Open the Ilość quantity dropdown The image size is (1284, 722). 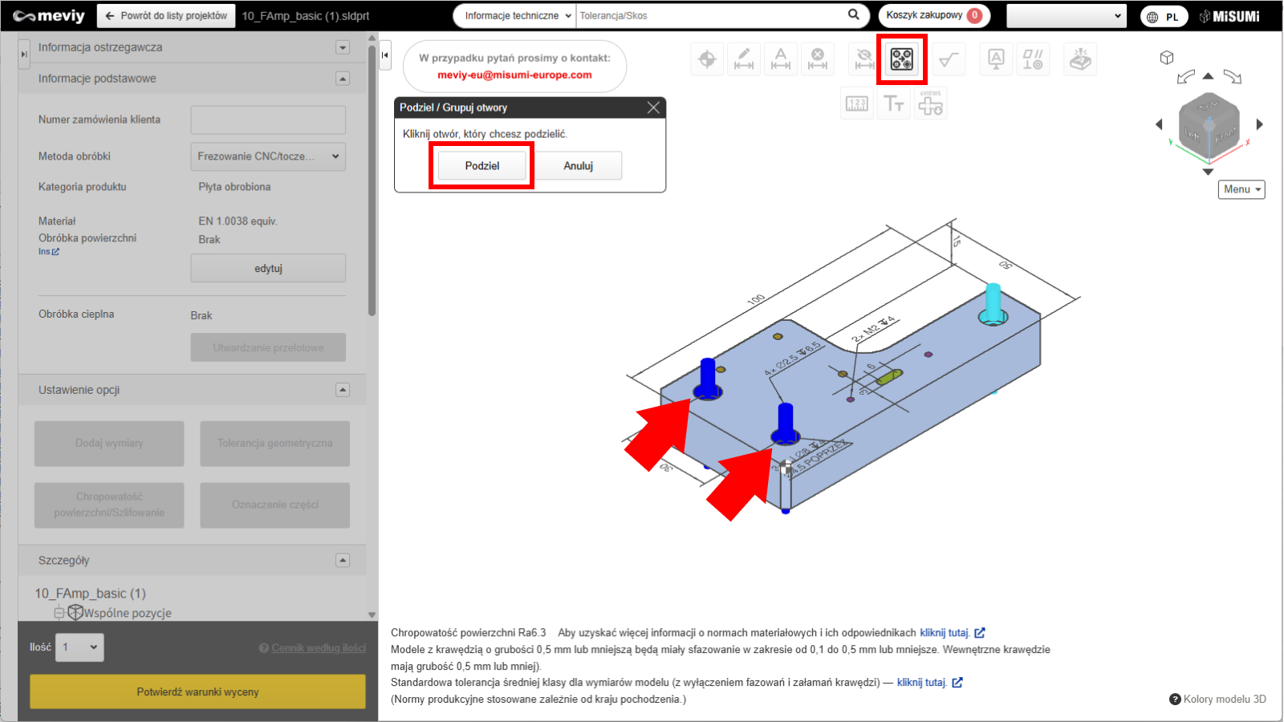pos(79,647)
